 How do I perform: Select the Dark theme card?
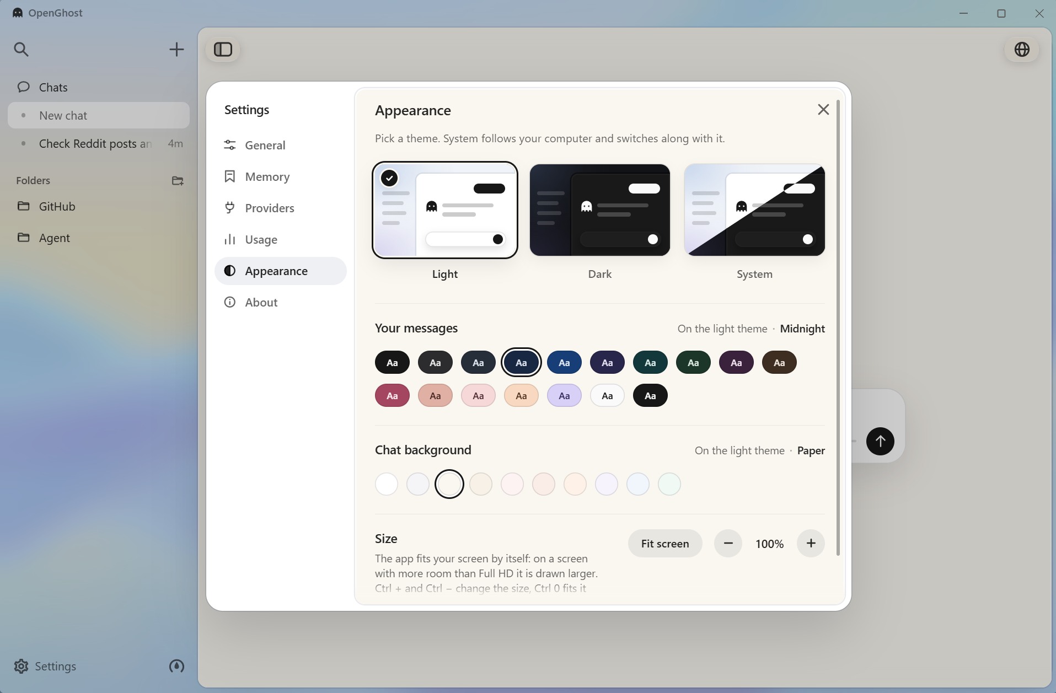click(600, 210)
